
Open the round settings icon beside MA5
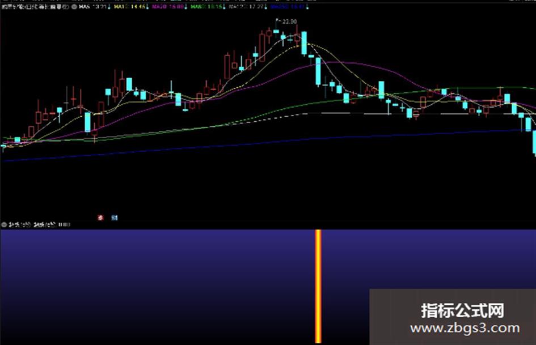(x=74, y=7)
